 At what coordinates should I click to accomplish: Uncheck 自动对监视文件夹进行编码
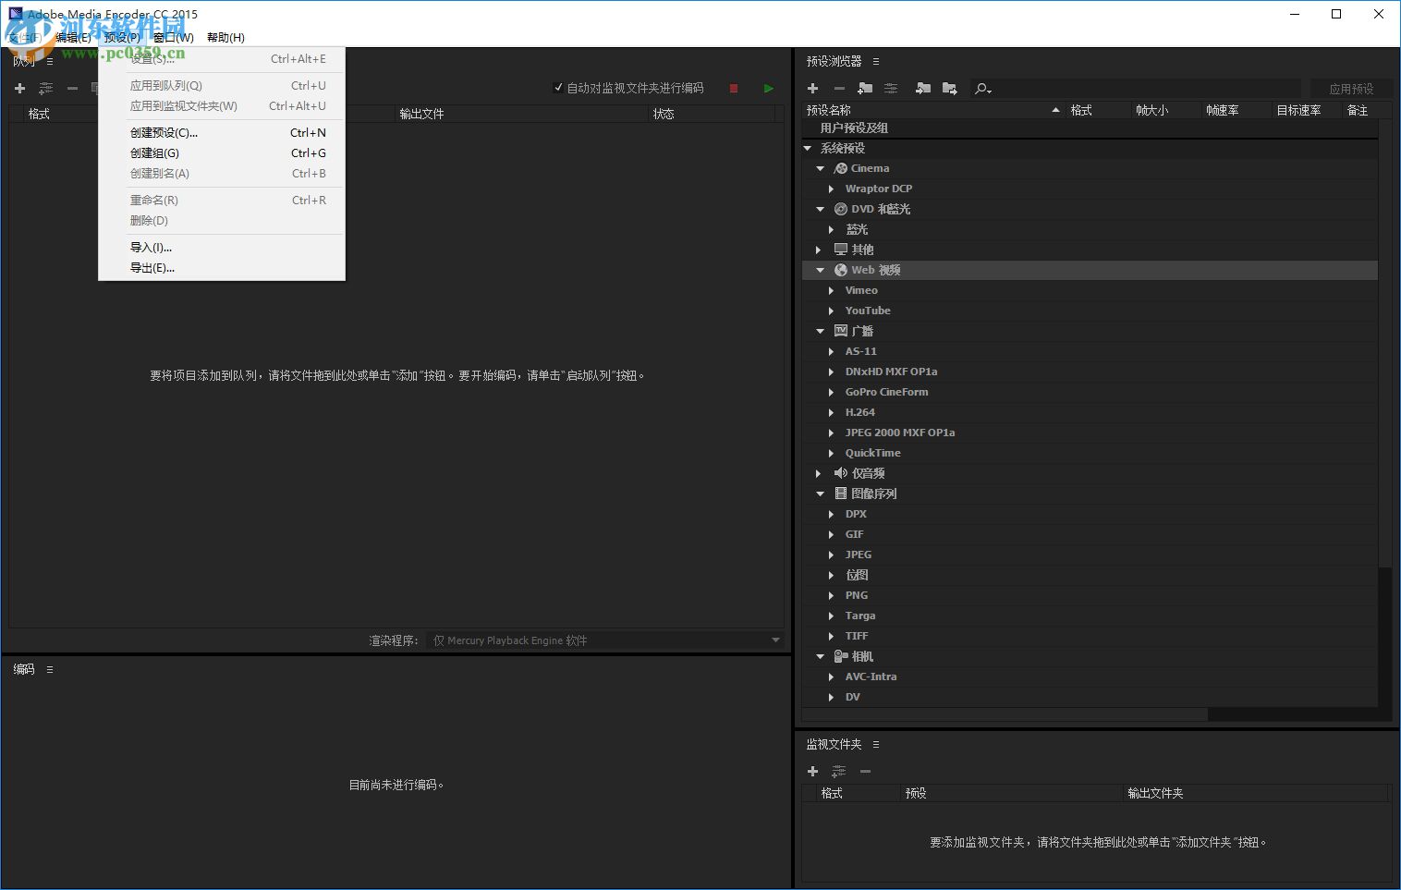[x=558, y=87]
